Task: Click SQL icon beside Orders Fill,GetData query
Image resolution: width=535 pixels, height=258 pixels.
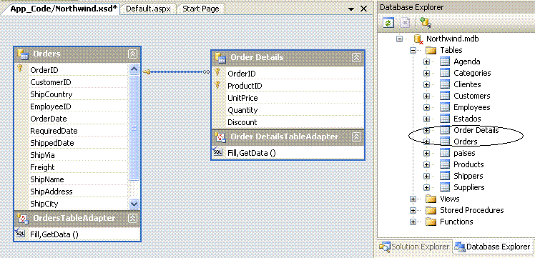Action: click(21, 234)
